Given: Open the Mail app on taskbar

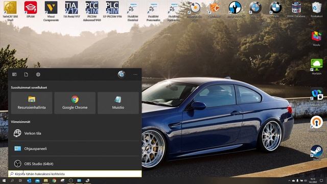Looking at the screenshot, I should (37, 180).
